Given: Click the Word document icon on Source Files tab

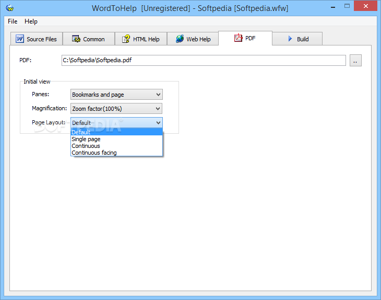Looking at the screenshot, I should coord(20,39).
